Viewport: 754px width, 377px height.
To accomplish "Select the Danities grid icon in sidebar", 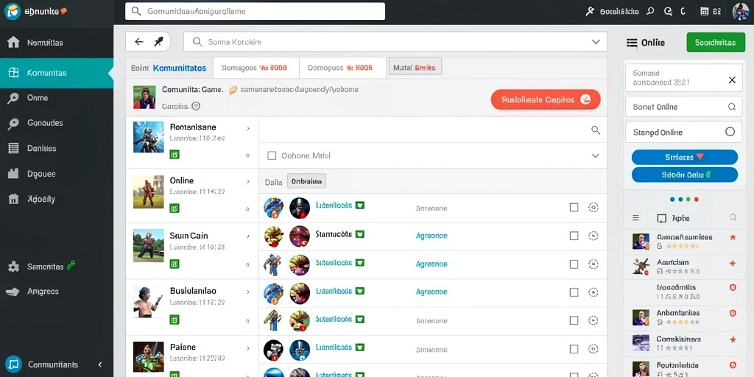I will (13, 148).
